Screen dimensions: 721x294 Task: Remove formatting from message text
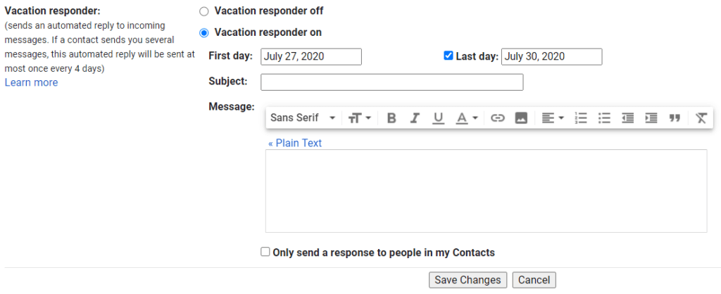pos(701,118)
